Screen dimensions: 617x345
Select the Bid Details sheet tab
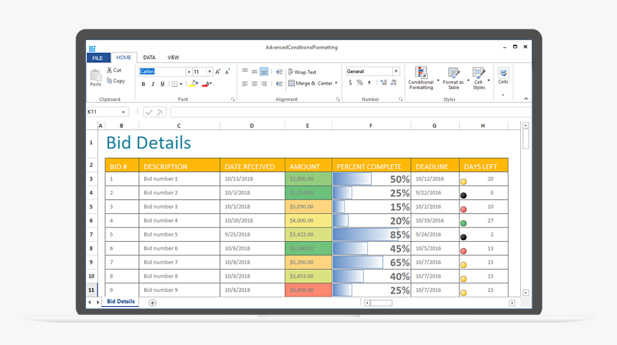(x=121, y=302)
